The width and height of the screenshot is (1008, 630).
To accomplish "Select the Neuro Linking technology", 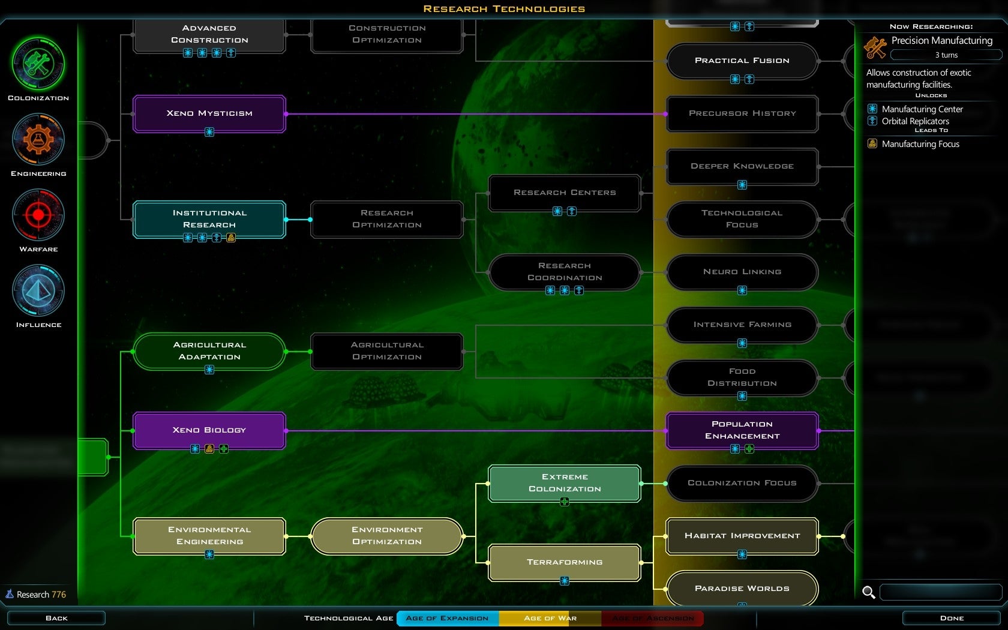I will [x=742, y=272].
